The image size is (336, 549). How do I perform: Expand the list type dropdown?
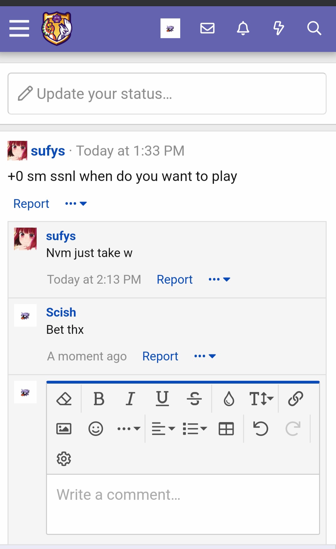(195, 429)
